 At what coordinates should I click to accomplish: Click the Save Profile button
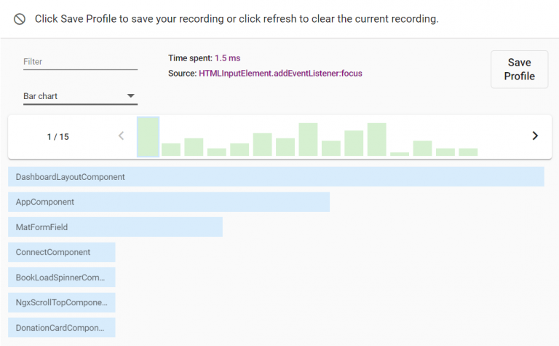tap(519, 69)
